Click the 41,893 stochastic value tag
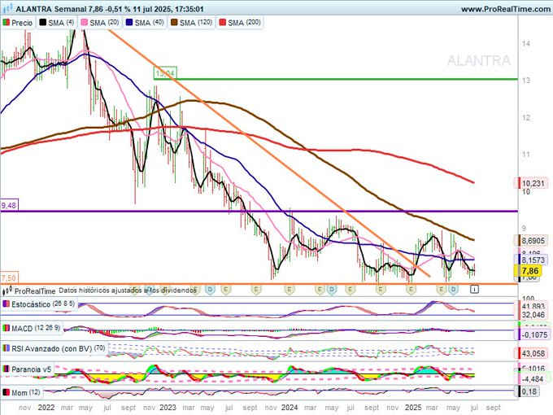 (x=533, y=306)
